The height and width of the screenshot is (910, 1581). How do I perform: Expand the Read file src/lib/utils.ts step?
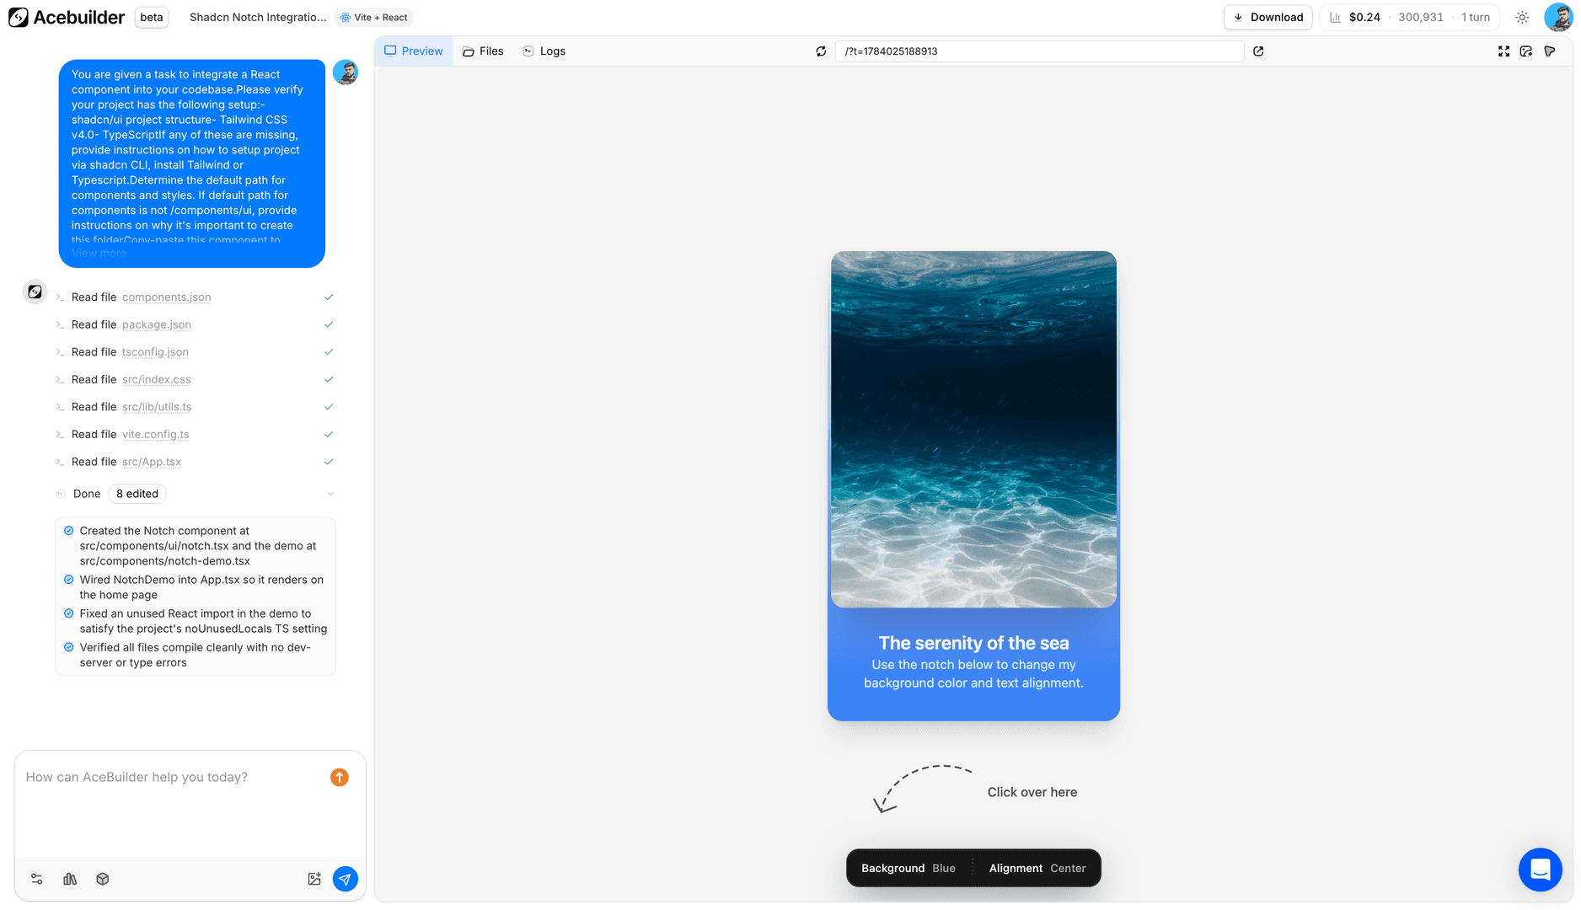[195, 407]
